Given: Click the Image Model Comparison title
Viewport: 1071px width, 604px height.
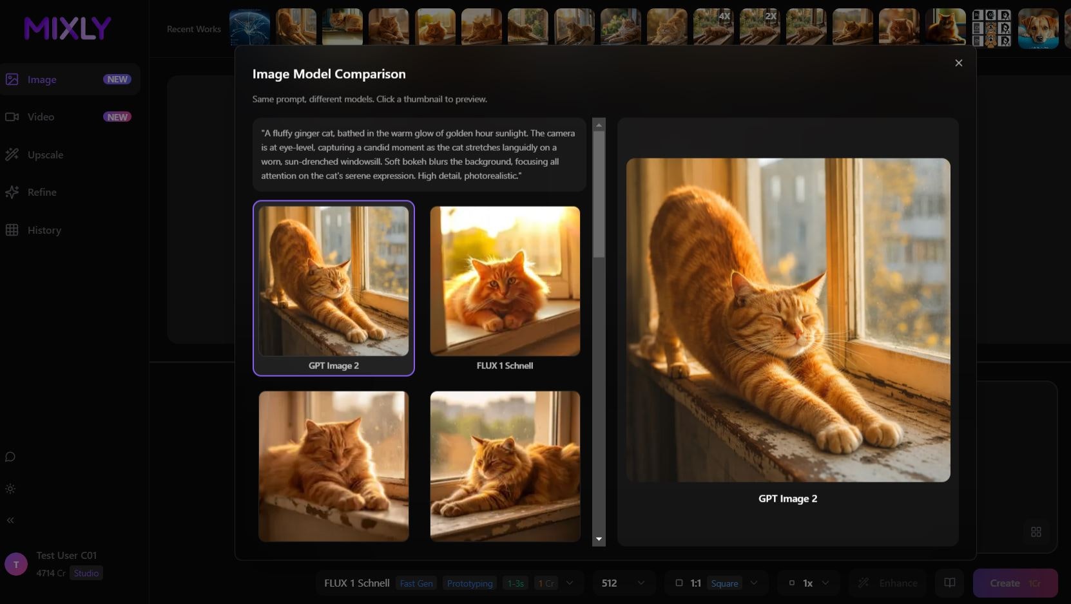Looking at the screenshot, I should click(x=329, y=74).
